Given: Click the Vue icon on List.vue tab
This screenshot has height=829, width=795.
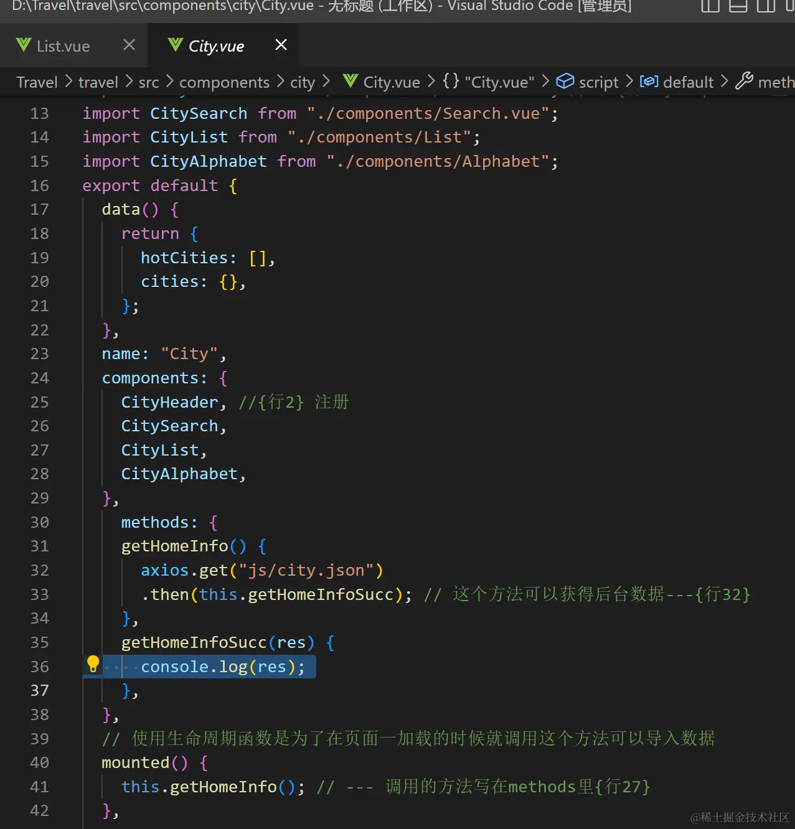Looking at the screenshot, I should click(x=24, y=45).
